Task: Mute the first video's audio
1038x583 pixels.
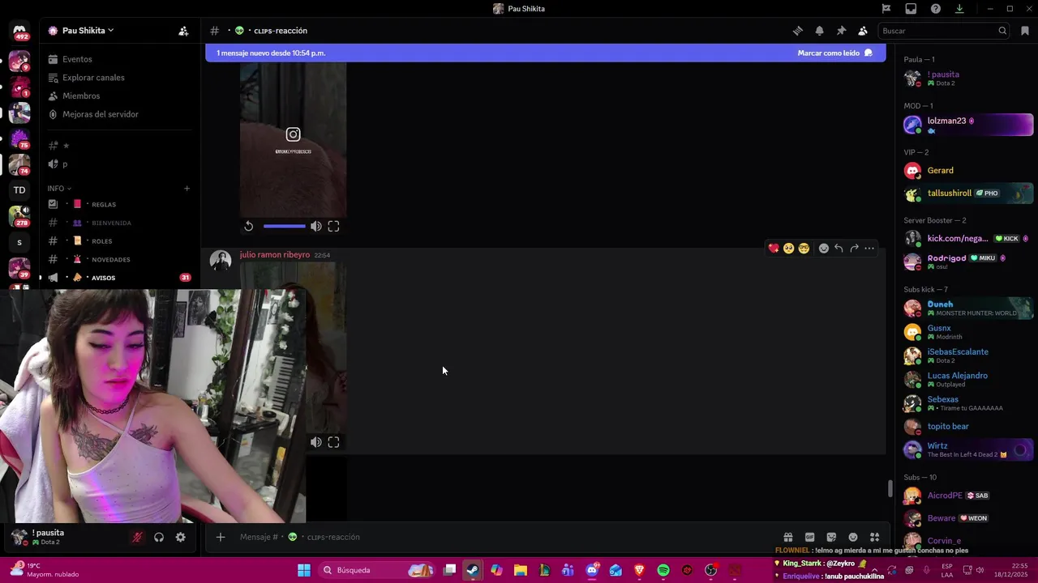Action: [x=316, y=227]
